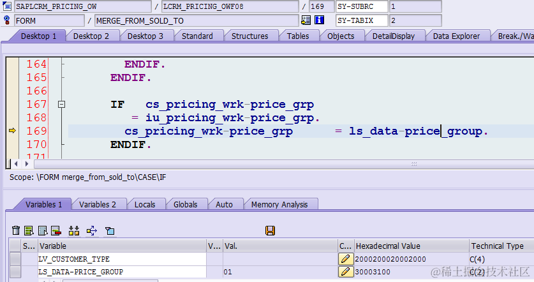
Task: Click the horizontal scrollbar of code editor
Action: 284,164
